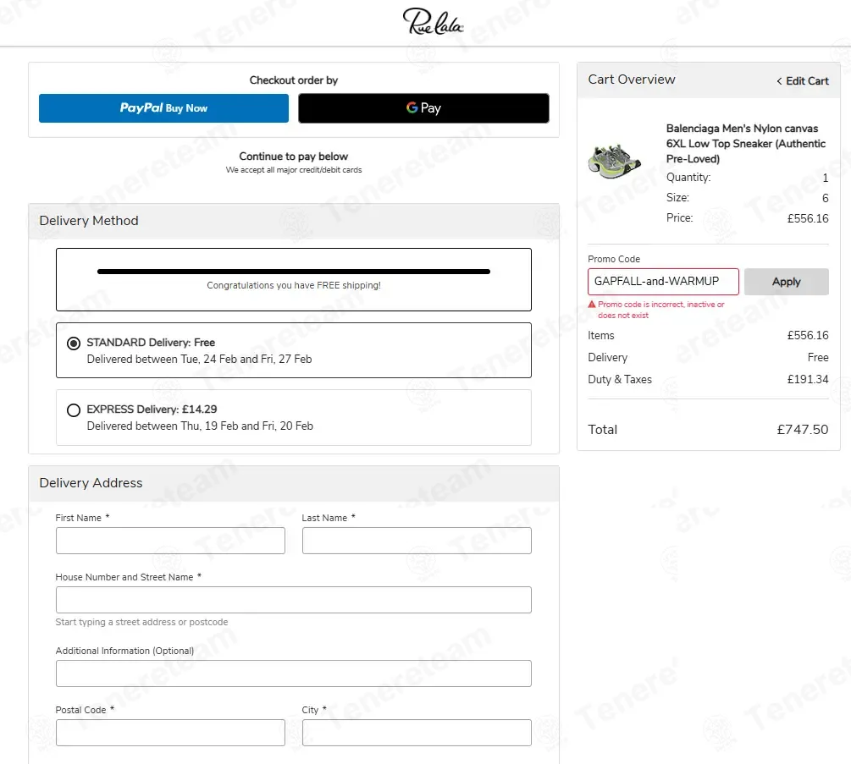Pay with the PayPal Buy Now button
851x764 pixels.
(x=163, y=108)
